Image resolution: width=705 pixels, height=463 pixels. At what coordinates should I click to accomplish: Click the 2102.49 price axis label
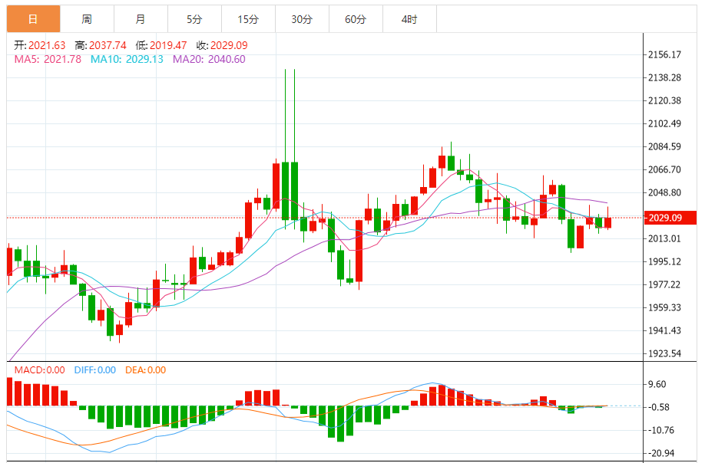[x=664, y=123]
